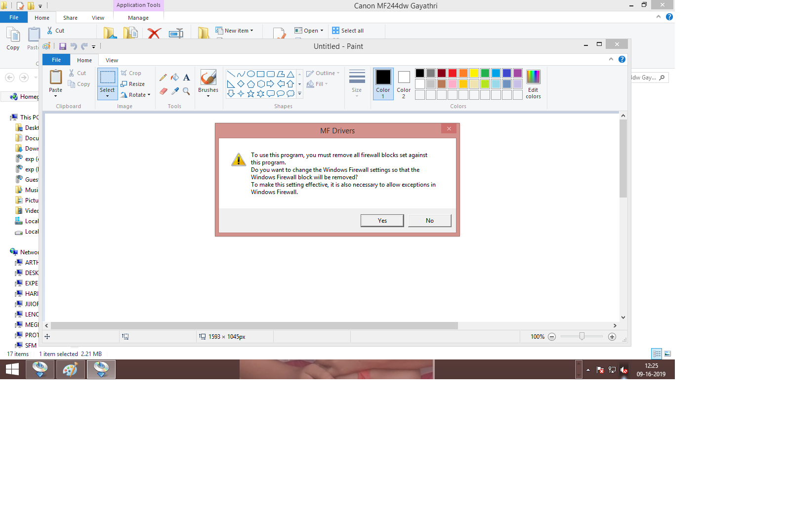The width and height of the screenshot is (787, 516).
Task: Click the vertical scrollbar down arrow in Paint
Action: click(x=623, y=318)
